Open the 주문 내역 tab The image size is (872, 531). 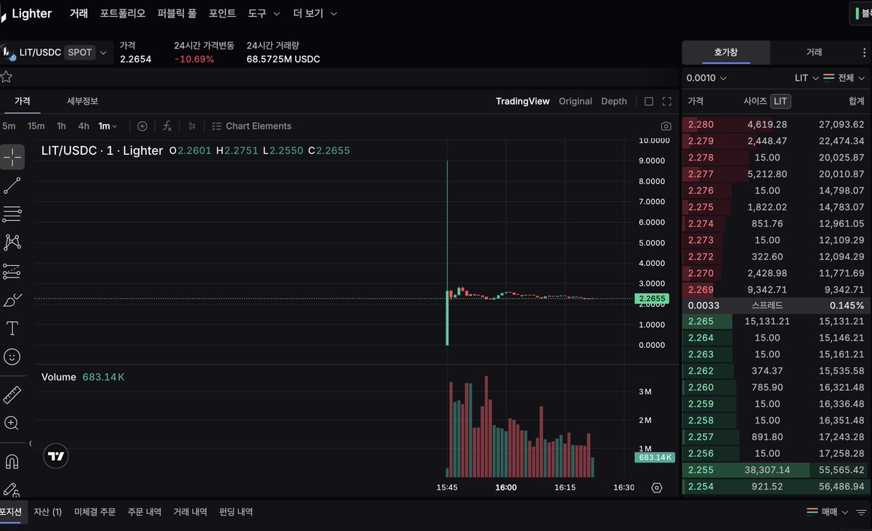point(144,512)
